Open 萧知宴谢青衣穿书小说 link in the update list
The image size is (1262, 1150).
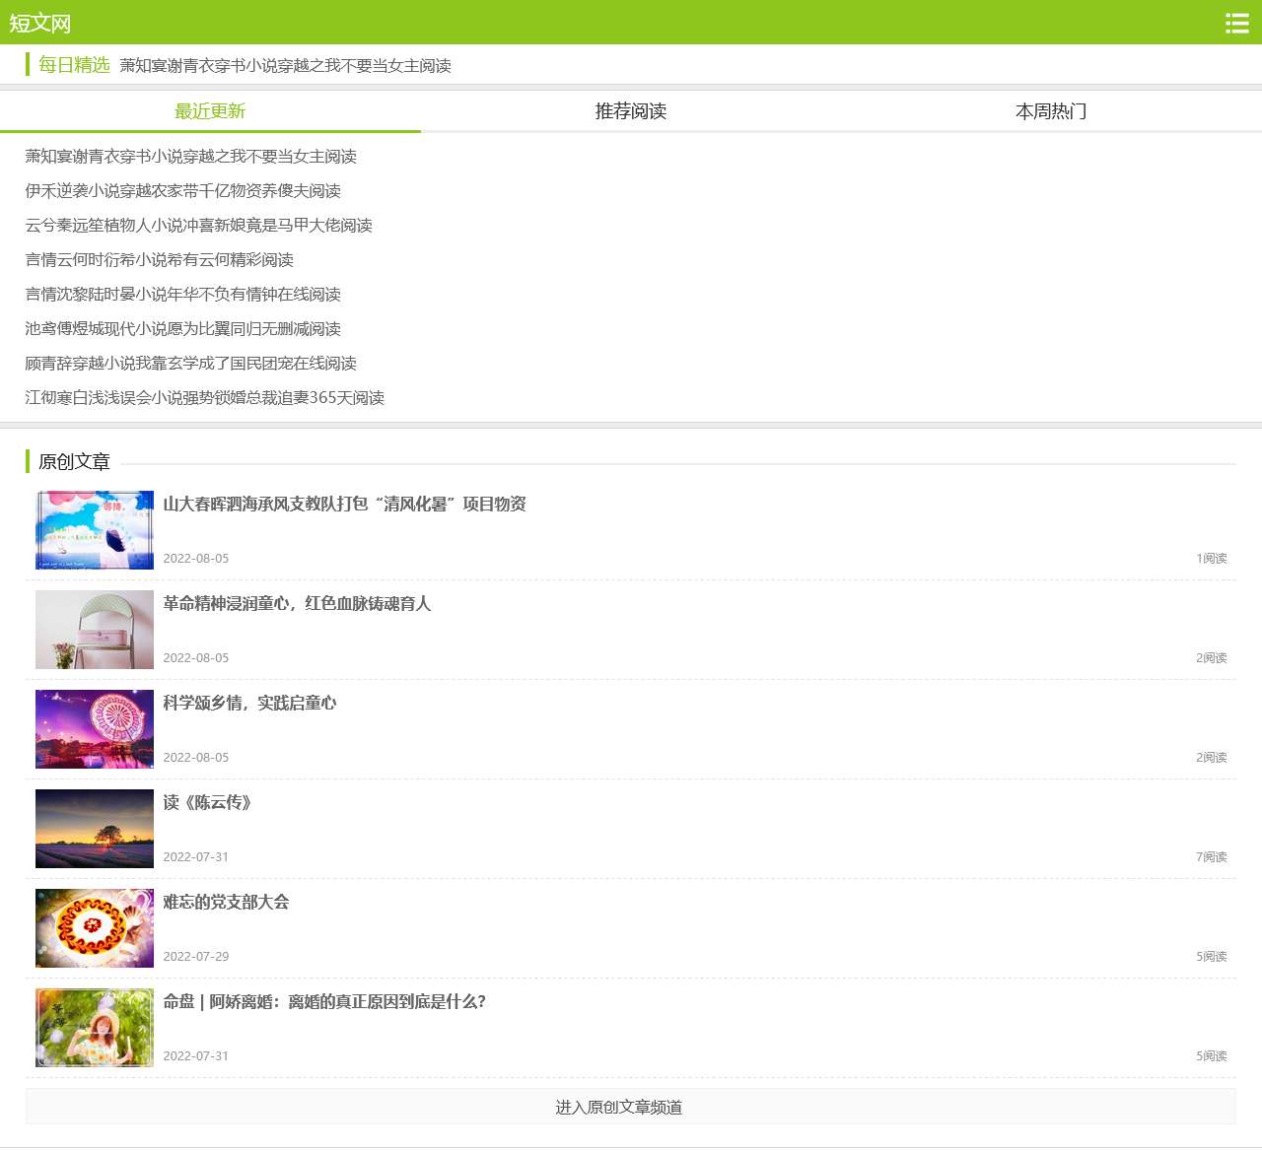click(x=191, y=157)
